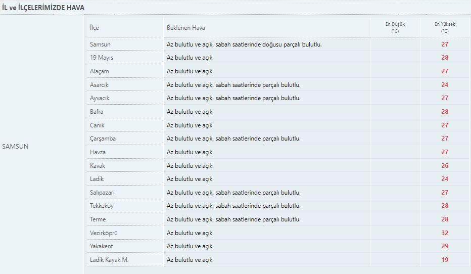Click the high temperature 27 for Alaçam
Image resolution: width=471 pixels, height=274 pixels.
[x=445, y=71]
